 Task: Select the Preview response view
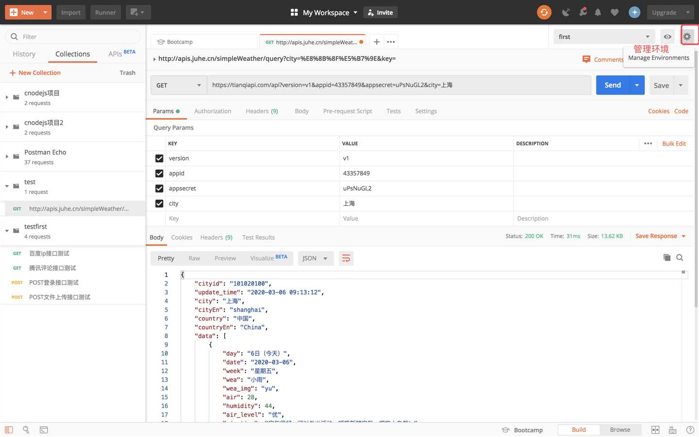[x=225, y=258]
